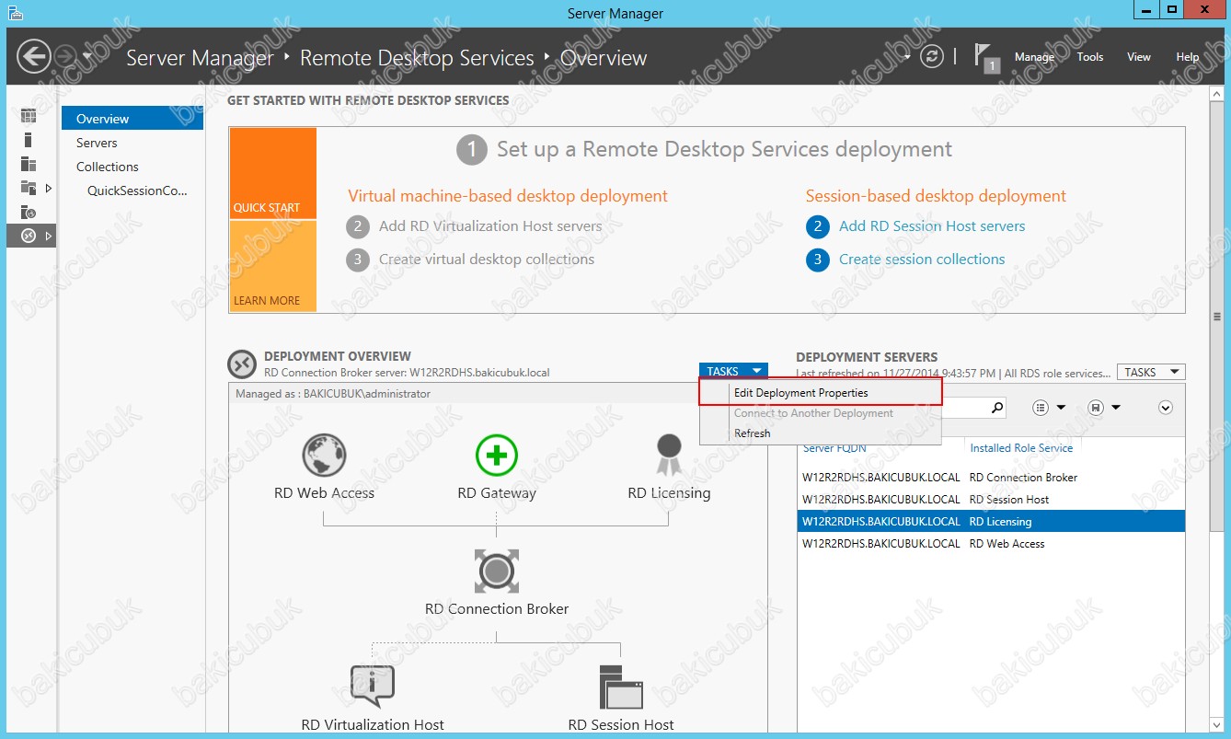Click the RD Virtualization Host icon
The height and width of the screenshot is (739, 1231).
pyautogui.click(x=373, y=686)
